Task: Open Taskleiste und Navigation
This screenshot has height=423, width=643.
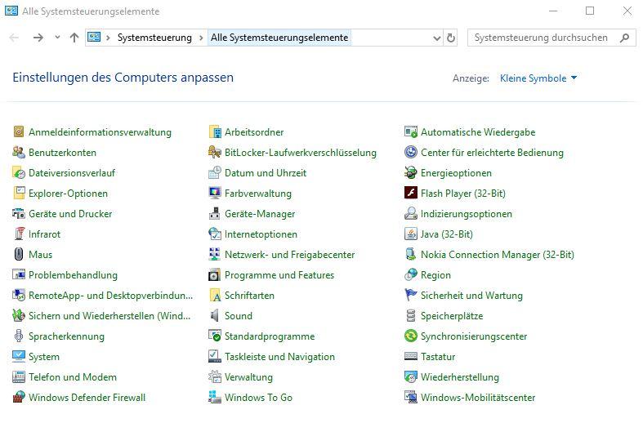Action: 279,357
